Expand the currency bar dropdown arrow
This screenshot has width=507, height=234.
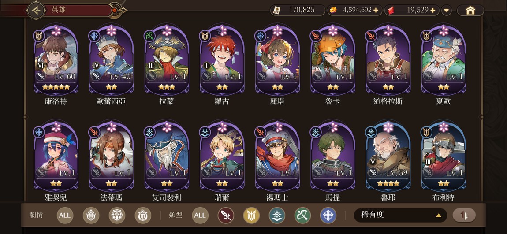coord(447,10)
